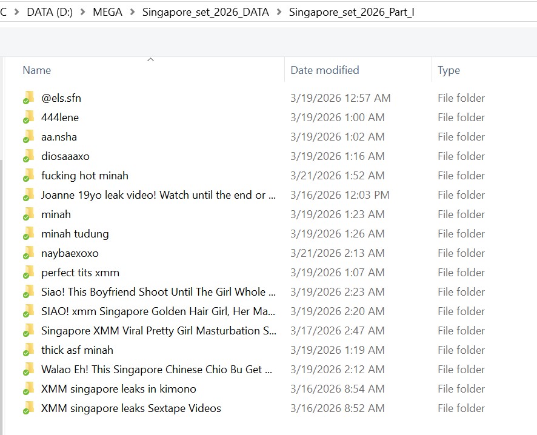Image resolution: width=537 pixels, height=435 pixels.
Task: Click the date 3/19/2026 1:23 AM
Action: 338,214
